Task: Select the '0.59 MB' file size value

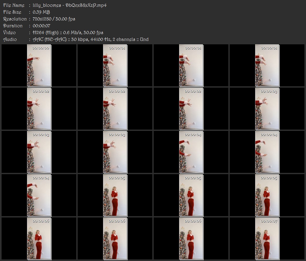Action: [x=41, y=12]
